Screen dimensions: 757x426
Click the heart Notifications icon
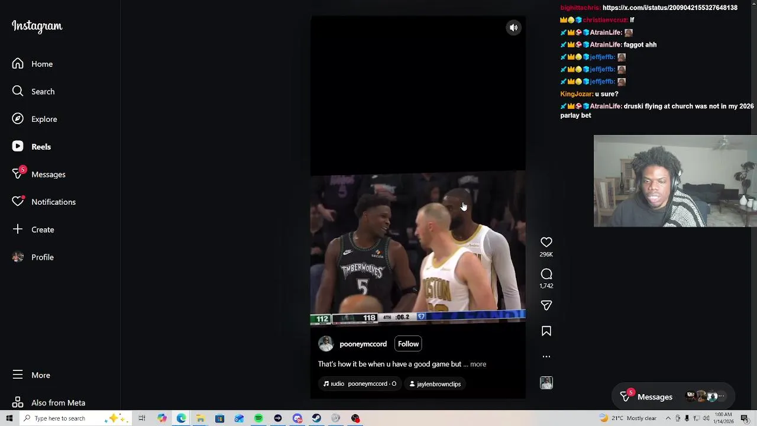(x=18, y=202)
